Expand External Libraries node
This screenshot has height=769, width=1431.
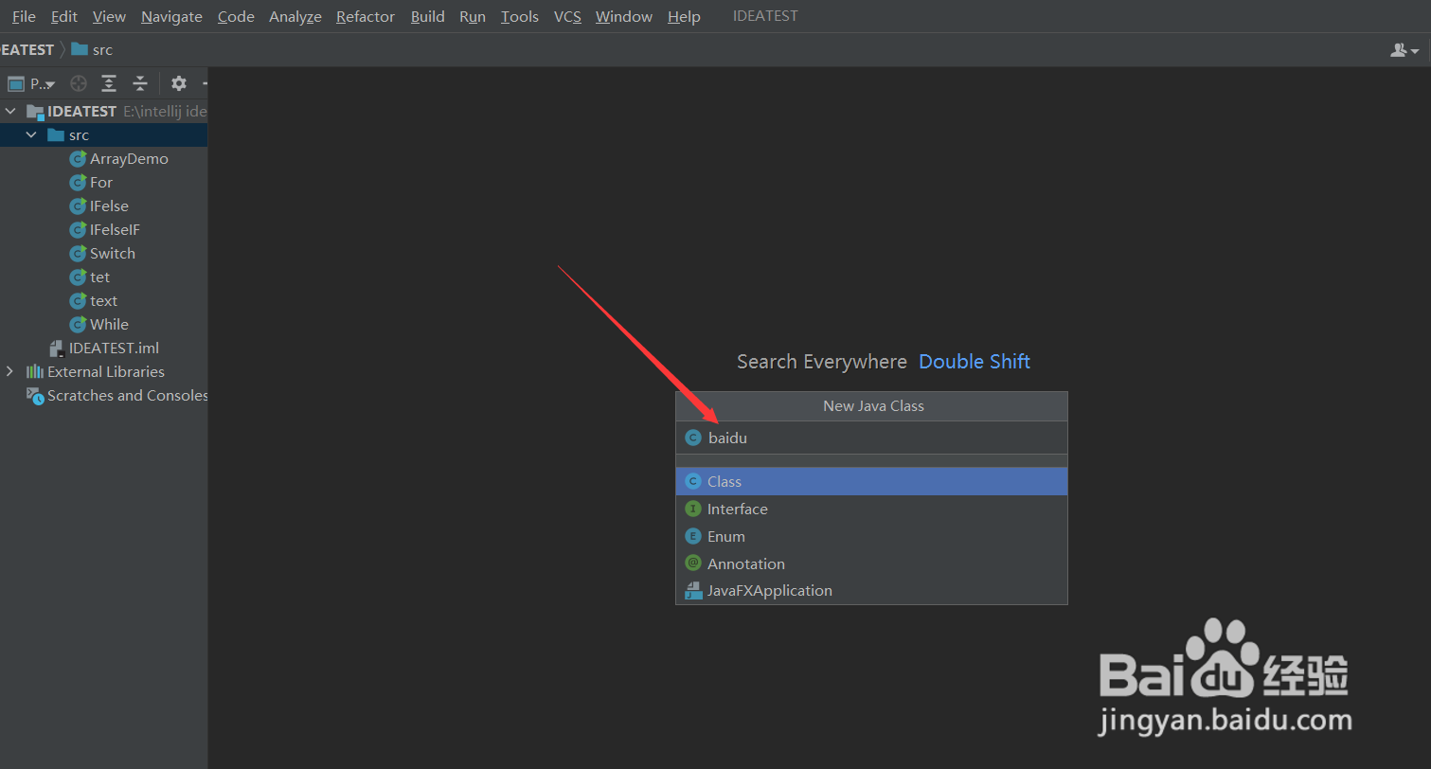point(10,372)
